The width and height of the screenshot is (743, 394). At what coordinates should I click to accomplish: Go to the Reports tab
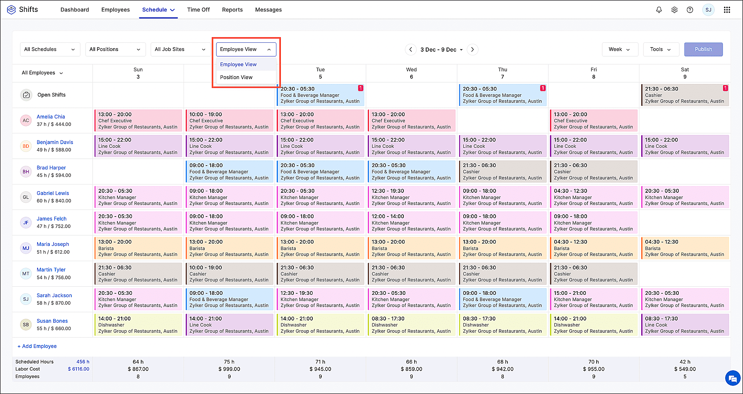point(232,10)
